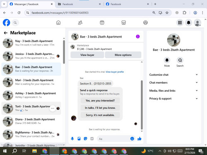207x155 pixels.
Task: Click the back arrow beside Marketplace
Action: tap(6, 33)
